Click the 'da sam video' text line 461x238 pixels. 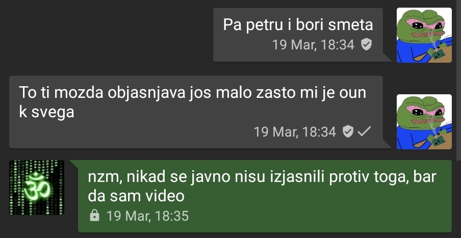coord(136,196)
